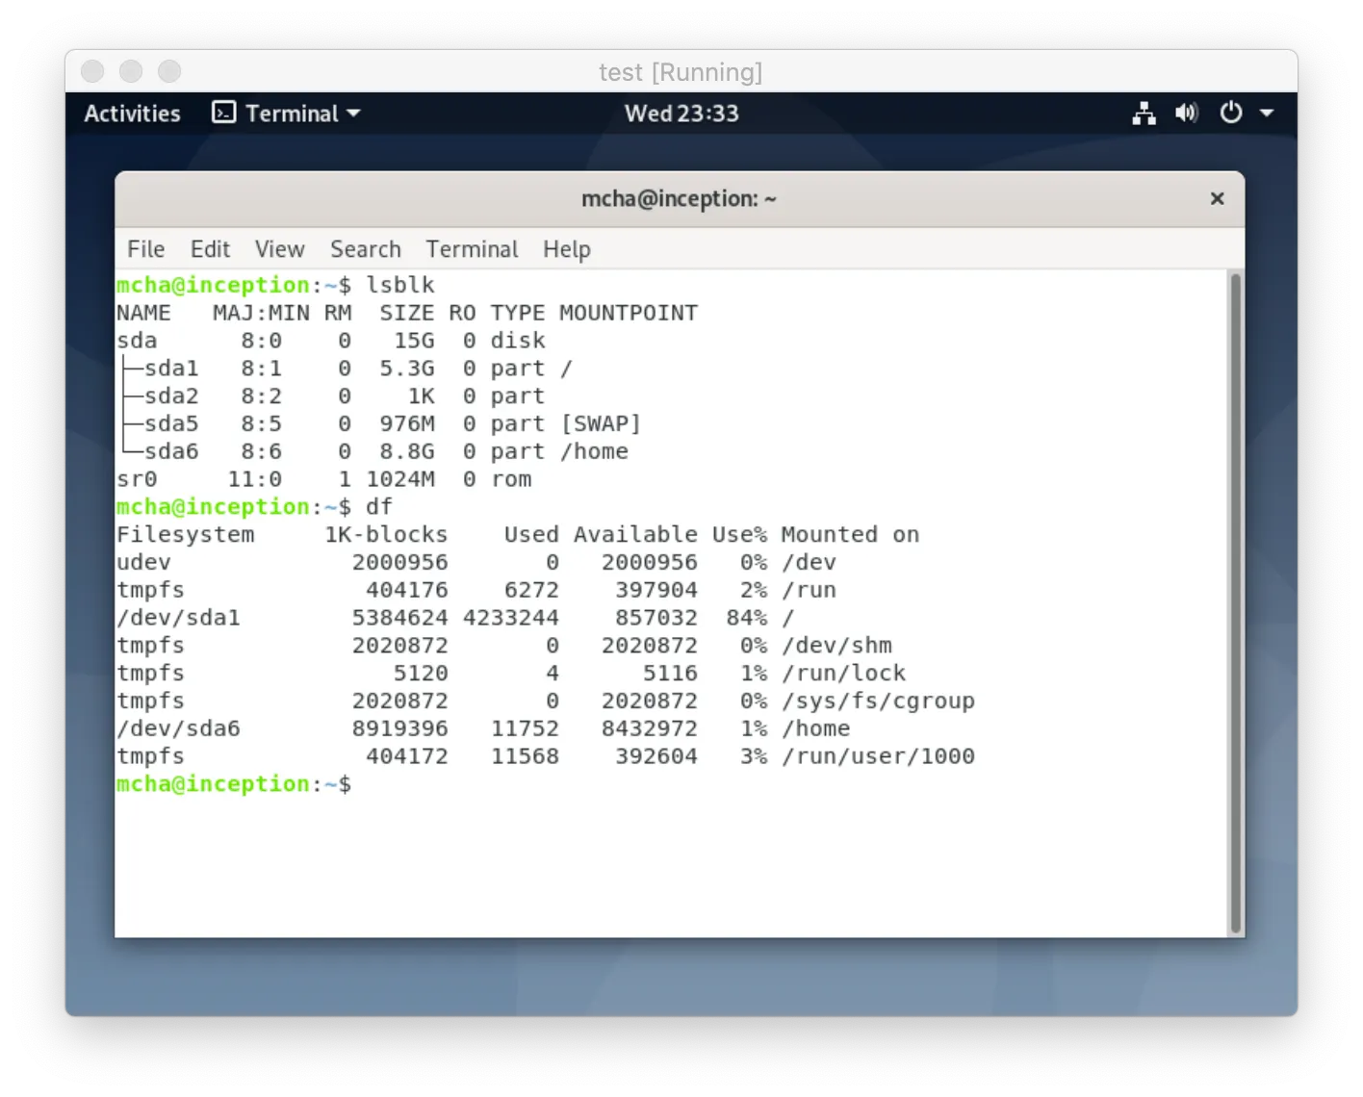Click the "/dev/sda1" filesystem entry

point(178,618)
